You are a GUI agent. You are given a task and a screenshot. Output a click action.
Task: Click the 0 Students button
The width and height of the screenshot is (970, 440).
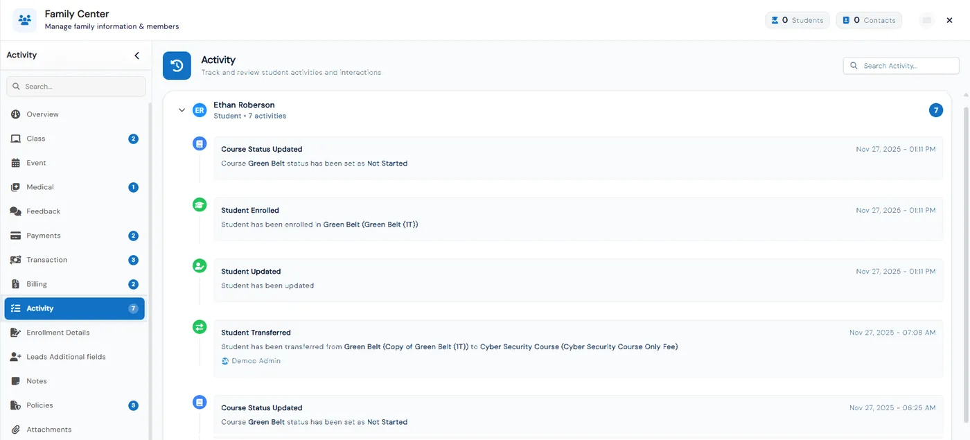click(797, 20)
